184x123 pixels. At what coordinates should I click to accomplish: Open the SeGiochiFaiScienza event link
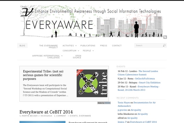click(145, 78)
